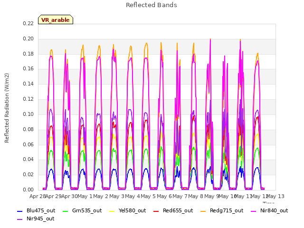304x228 pixels.
Task: Click the Reflected Bands chart title
Action: 152,5
